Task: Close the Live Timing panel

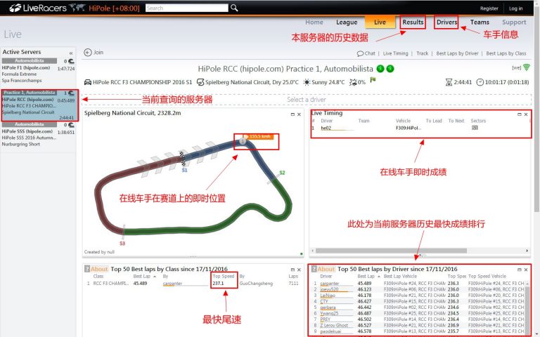Action: [526, 114]
